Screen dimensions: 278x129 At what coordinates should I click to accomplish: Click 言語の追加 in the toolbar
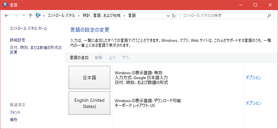click(79, 57)
